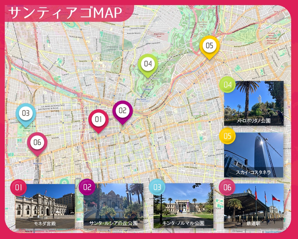The height and width of the screenshot is (239, 298).
Task: Select the pink 06 map pin
Action: tap(37, 143)
